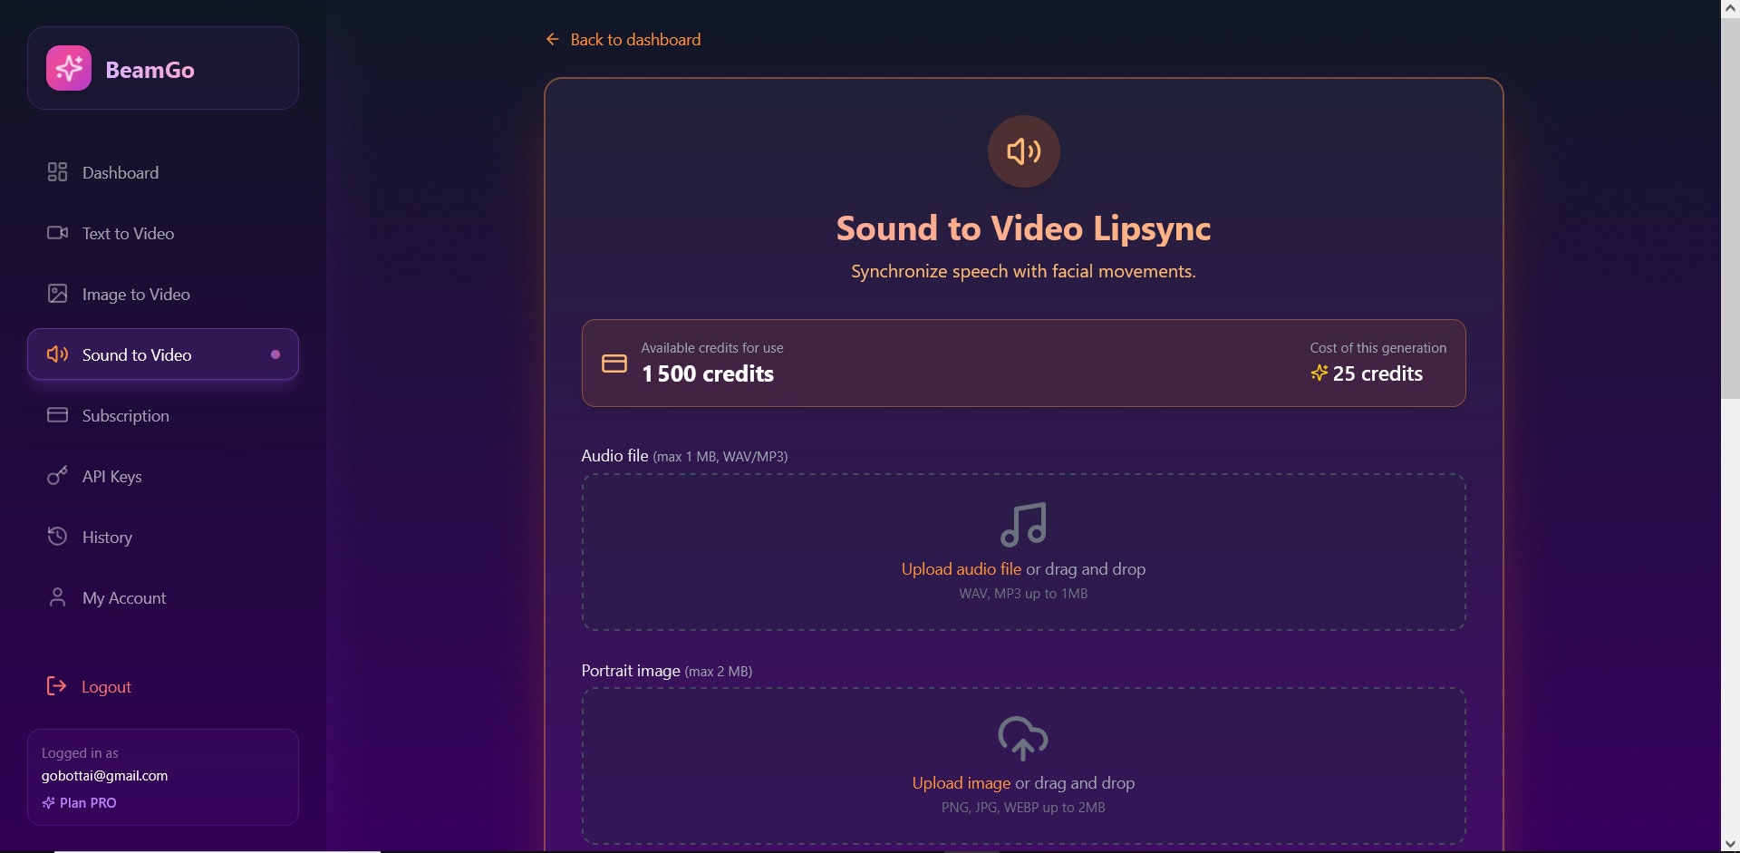Go to Text to Video page
1740x853 pixels.
(163, 233)
